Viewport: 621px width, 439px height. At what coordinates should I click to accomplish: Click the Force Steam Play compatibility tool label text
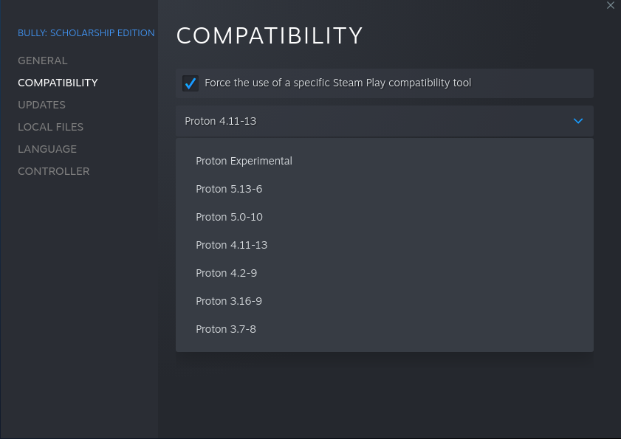click(x=337, y=83)
